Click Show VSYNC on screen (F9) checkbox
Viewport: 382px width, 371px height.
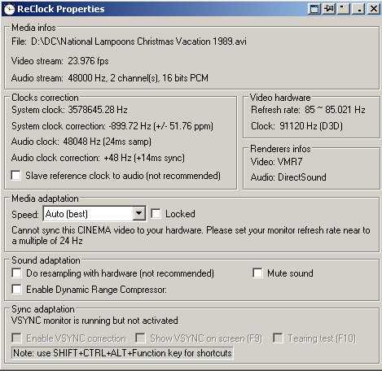(x=140, y=338)
